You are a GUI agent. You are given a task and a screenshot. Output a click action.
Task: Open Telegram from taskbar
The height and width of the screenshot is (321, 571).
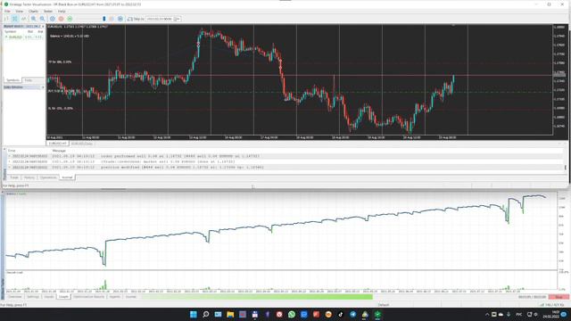point(353,314)
